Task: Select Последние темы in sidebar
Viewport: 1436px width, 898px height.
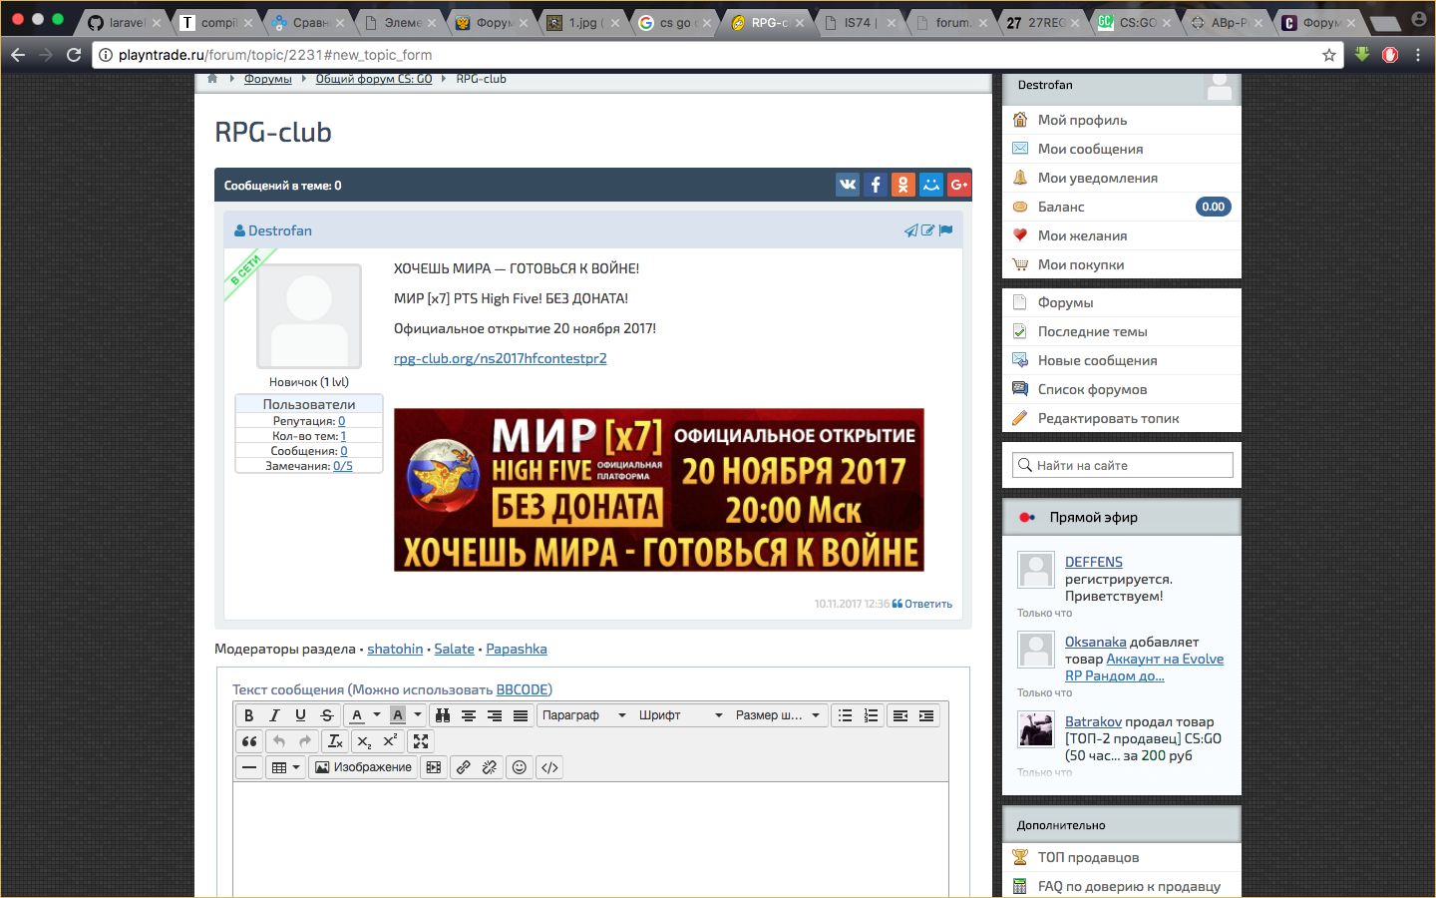Action: point(1092,331)
